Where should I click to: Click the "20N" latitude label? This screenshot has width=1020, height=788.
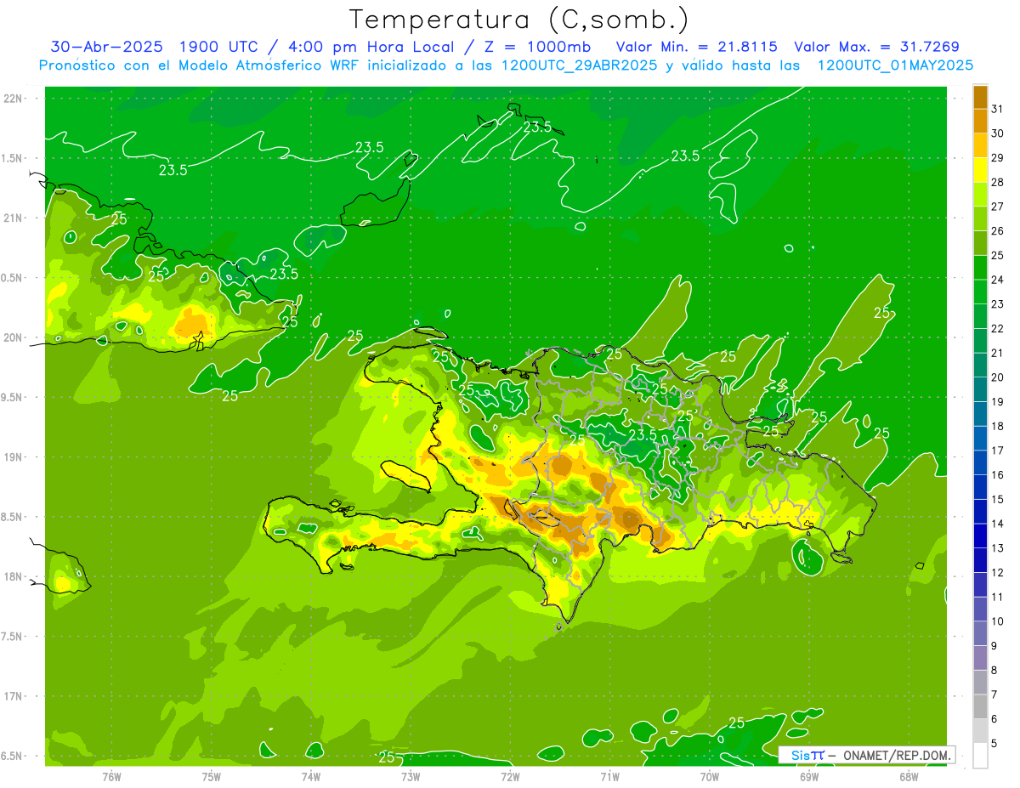point(14,337)
